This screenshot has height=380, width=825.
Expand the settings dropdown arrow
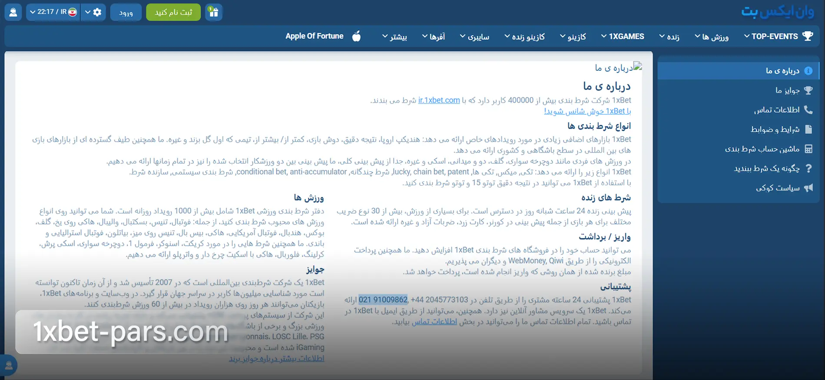tap(87, 12)
